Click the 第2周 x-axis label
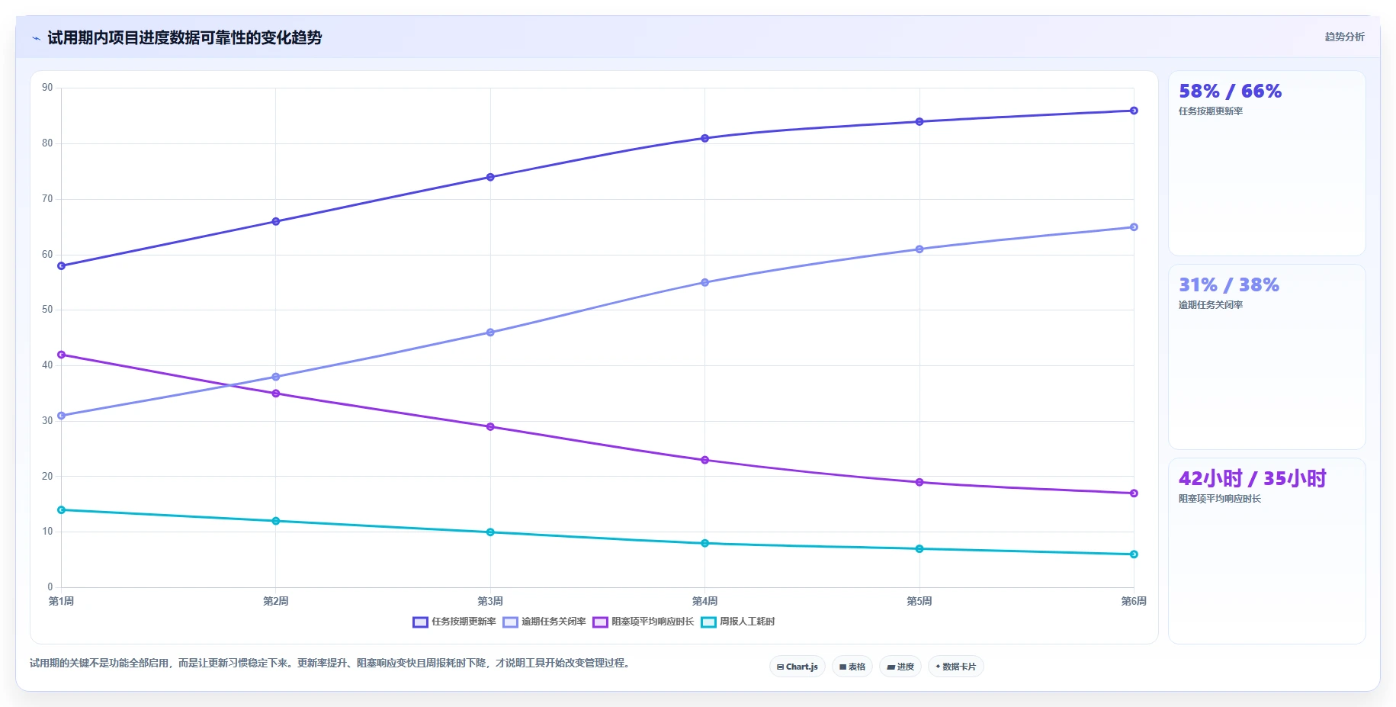1396x707 pixels. 276,601
